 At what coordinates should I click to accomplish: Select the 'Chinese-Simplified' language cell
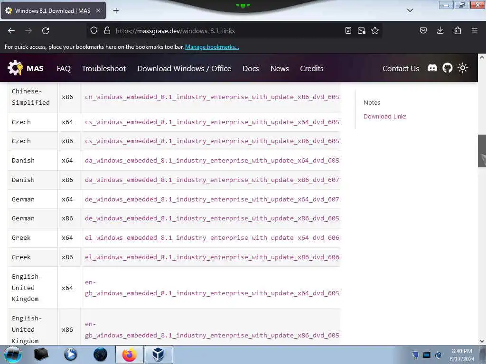tap(33, 97)
